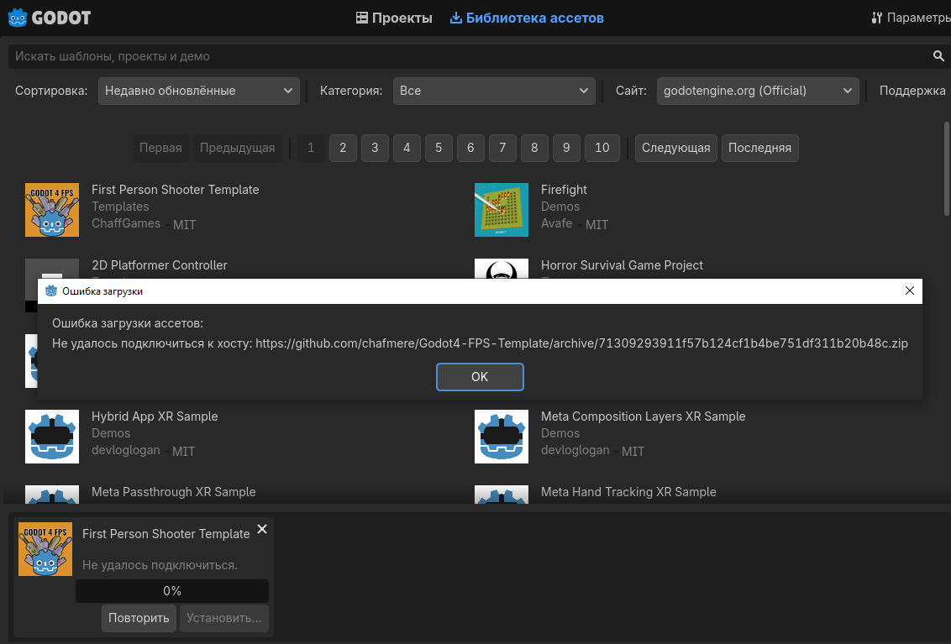
Task: Go to page 6
Action: (470, 148)
